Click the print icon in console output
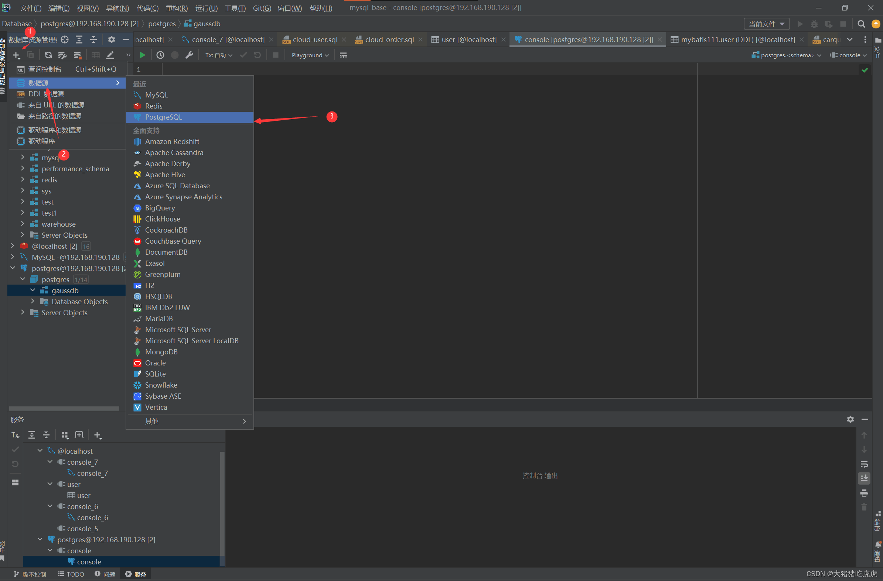This screenshot has height=581, width=883. (864, 493)
